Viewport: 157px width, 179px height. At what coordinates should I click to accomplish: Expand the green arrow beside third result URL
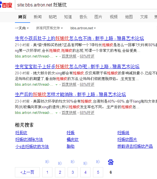(x=56, y=113)
